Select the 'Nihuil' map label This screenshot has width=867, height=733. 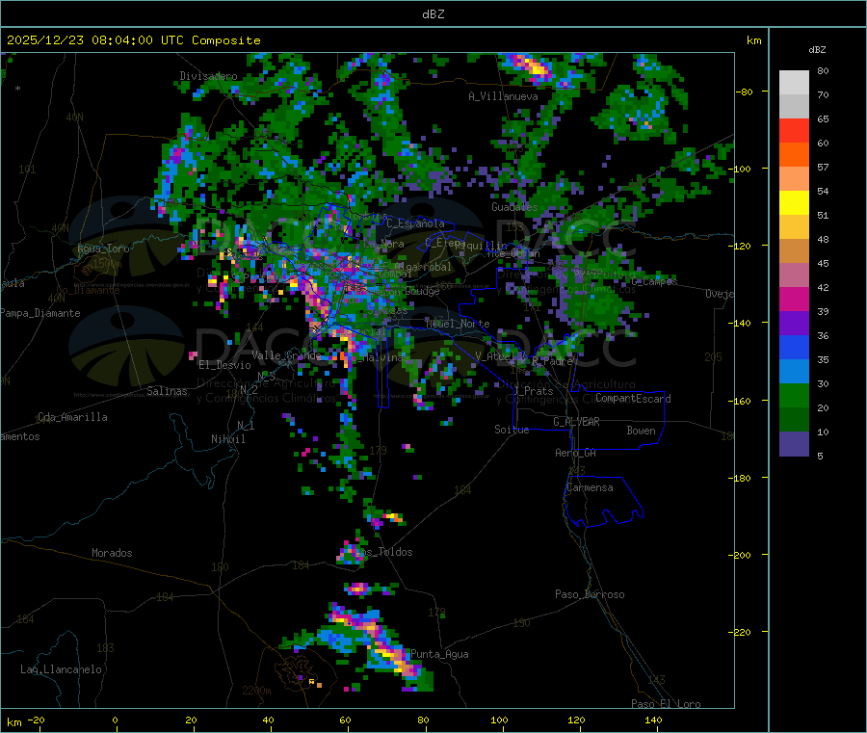[227, 439]
